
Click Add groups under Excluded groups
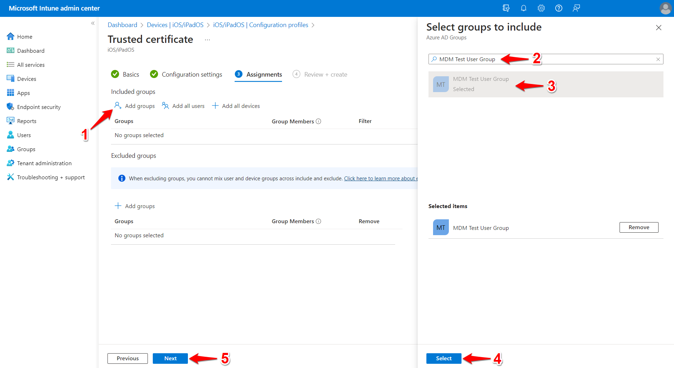pos(135,206)
